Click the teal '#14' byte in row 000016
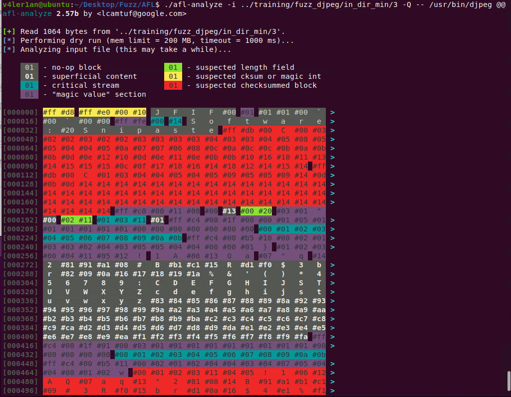 click(x=175, y=121)
